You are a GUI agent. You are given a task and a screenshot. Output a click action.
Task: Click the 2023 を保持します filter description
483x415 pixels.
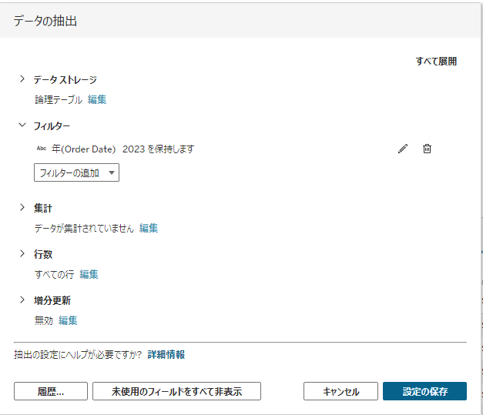click(x=159, y=149)
